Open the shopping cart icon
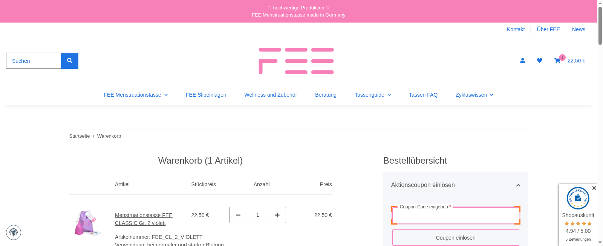 (x=557, y=61)
